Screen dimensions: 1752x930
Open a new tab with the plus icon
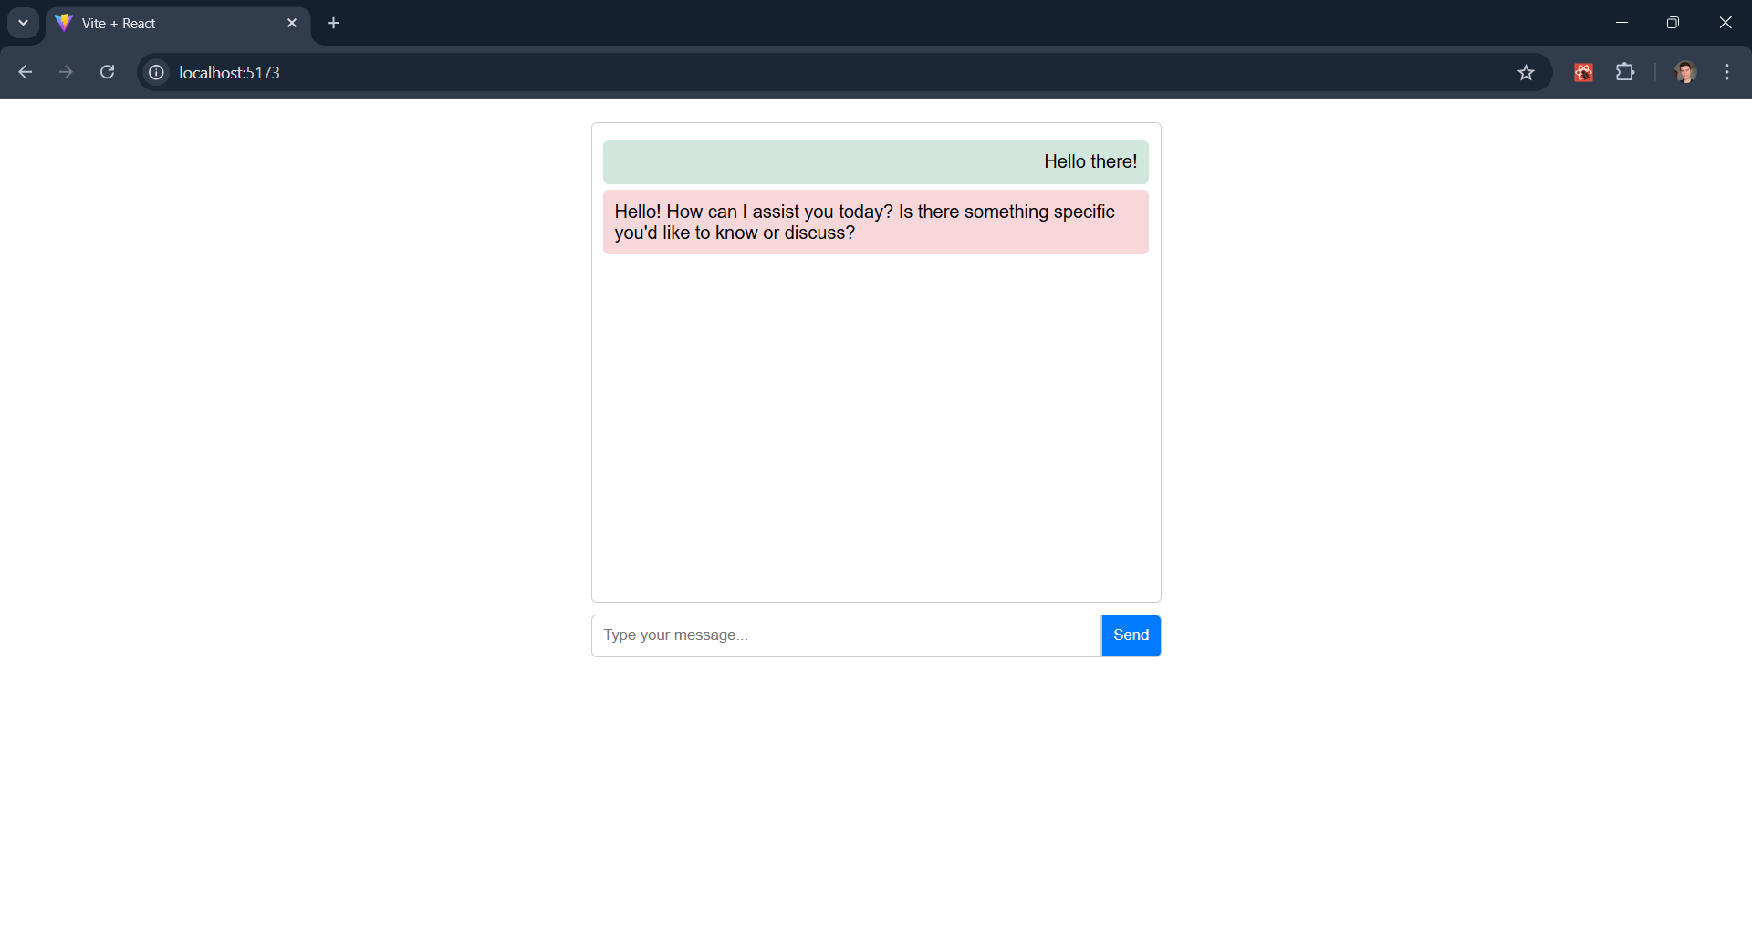point(333,23)
